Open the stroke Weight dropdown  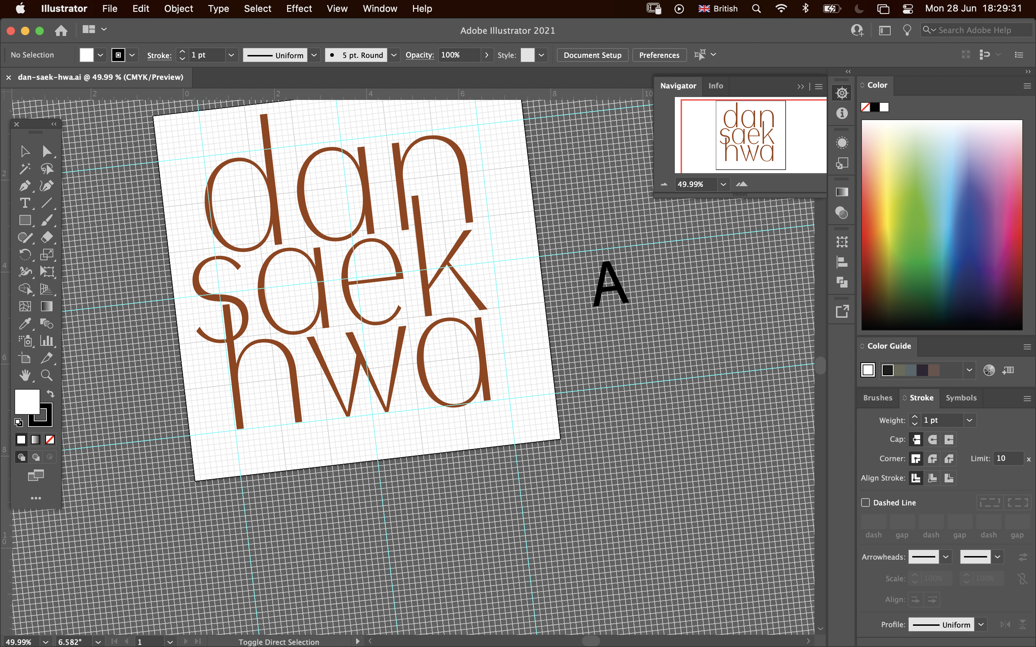(x=969, y=420)
